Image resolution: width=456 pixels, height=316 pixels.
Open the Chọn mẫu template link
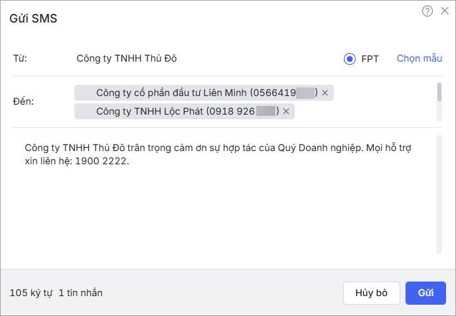(419, 58)
